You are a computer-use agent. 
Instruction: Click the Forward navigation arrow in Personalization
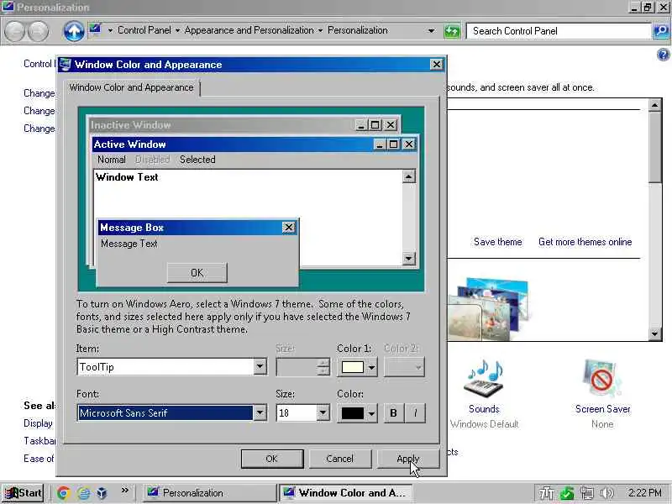(x=38, y=31)
